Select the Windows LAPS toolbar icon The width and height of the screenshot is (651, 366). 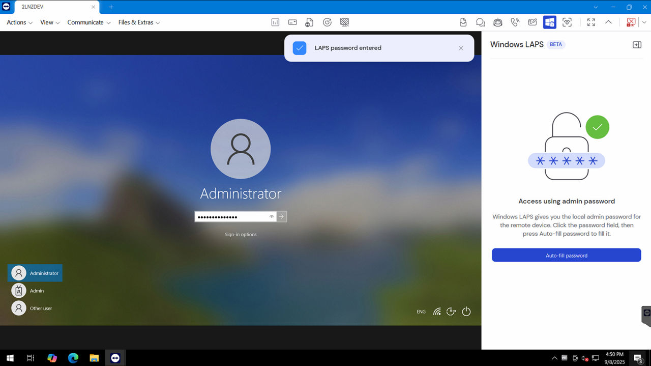tap(549, 22)
